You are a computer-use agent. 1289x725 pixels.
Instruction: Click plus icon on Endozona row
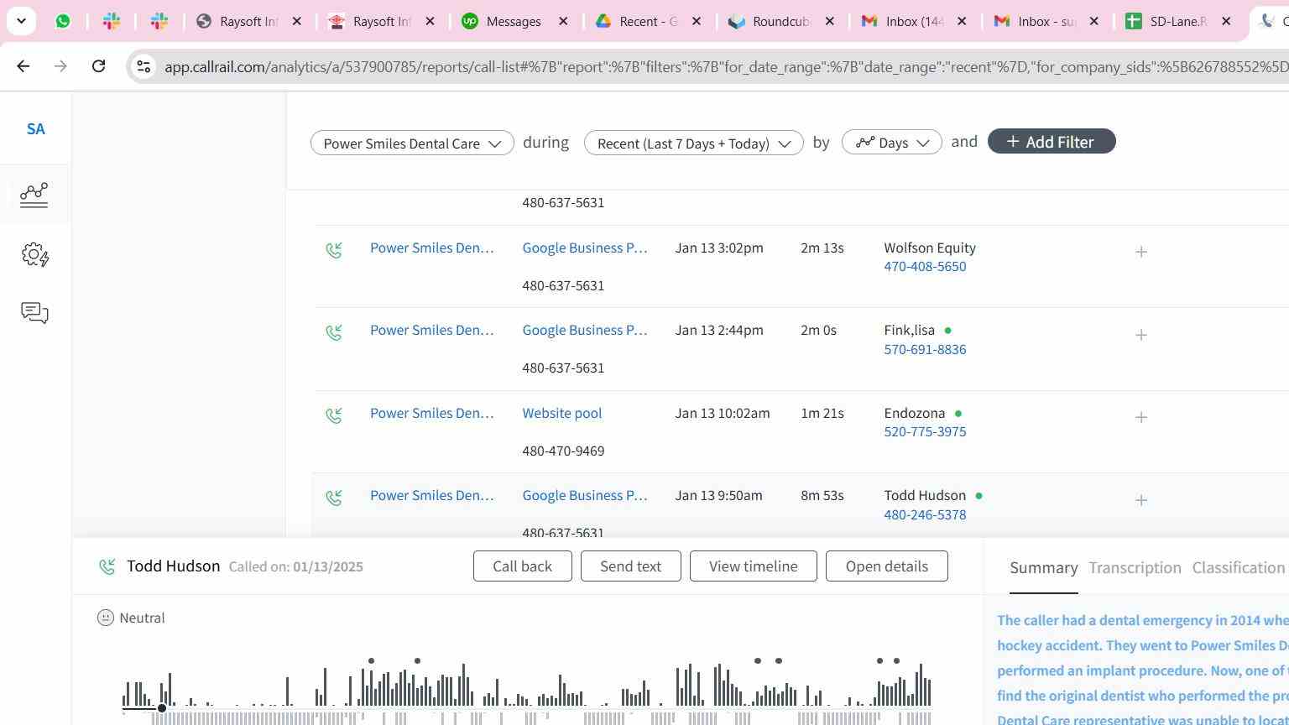click(1141, 417)
